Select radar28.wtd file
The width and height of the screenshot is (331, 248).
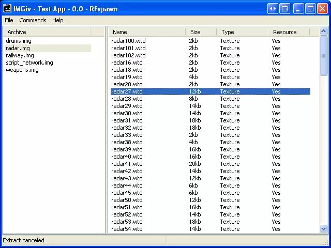click(210, 99)
